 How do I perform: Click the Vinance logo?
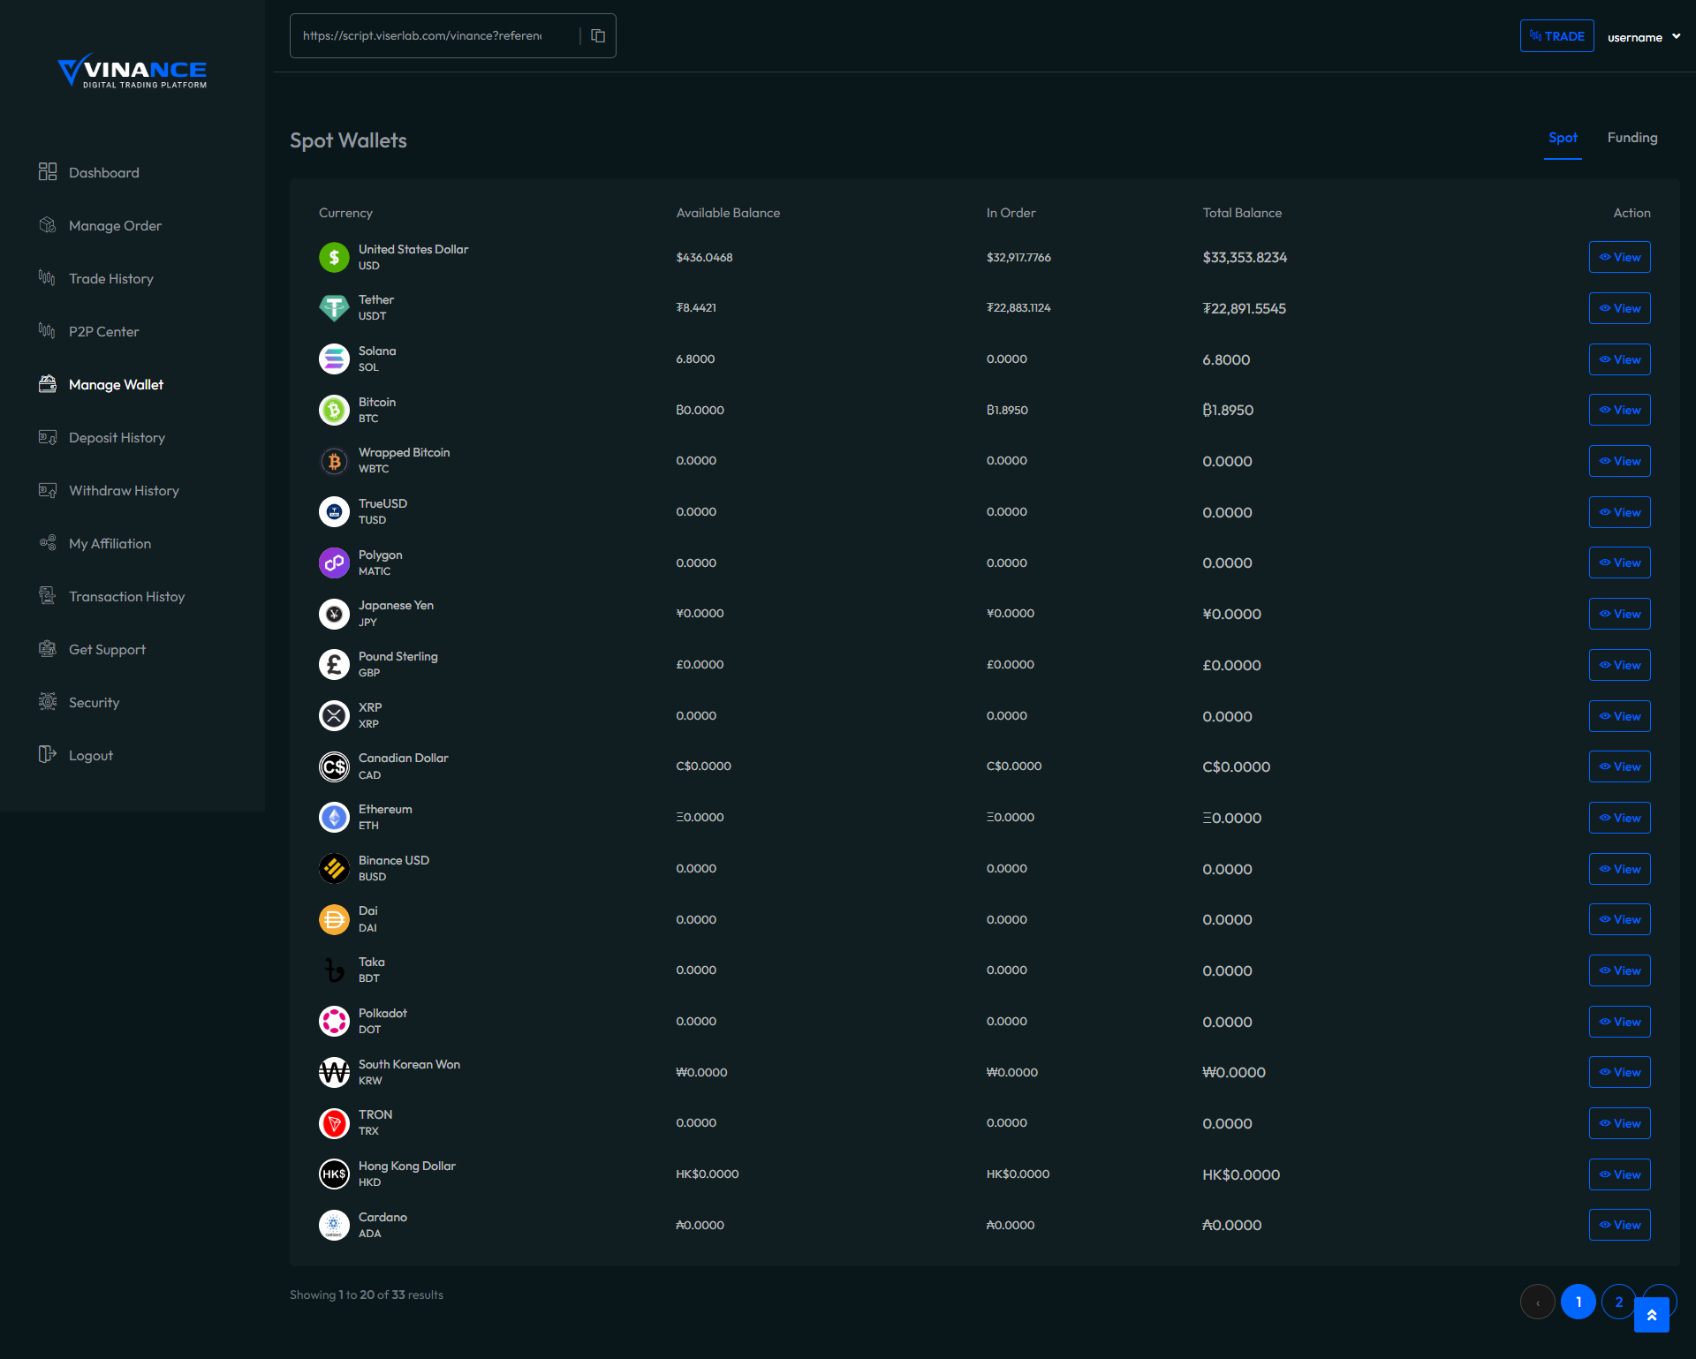tap(132, 71)
